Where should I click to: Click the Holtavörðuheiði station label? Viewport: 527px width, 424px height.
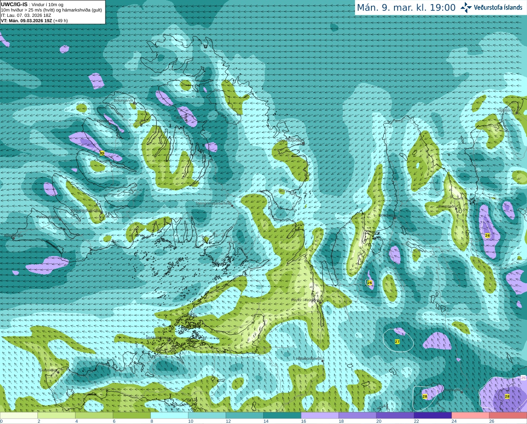point(309,359)
